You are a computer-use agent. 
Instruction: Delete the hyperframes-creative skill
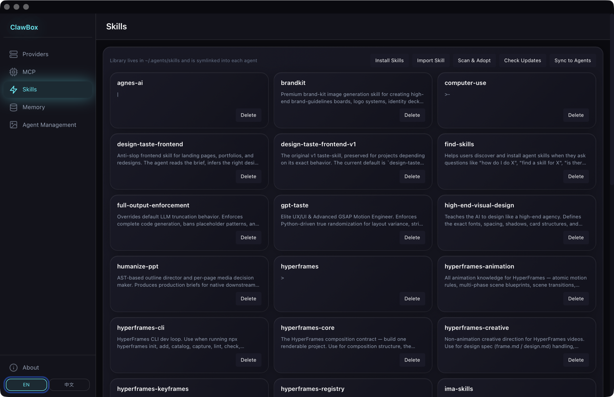pos(576,360)
